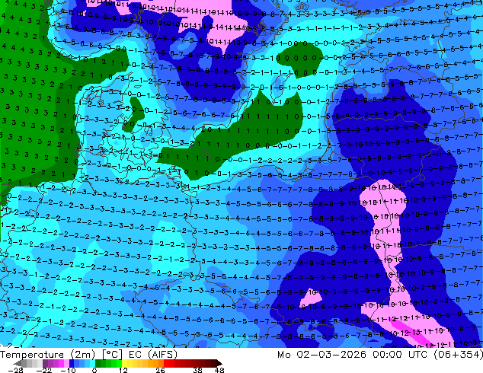Screen dimensions: 483x373
Task: Click the '(06+354)' forecast run label
Action: [x=458, y=355]
